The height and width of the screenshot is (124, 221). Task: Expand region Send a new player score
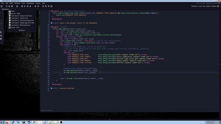[x=51, y=23]
